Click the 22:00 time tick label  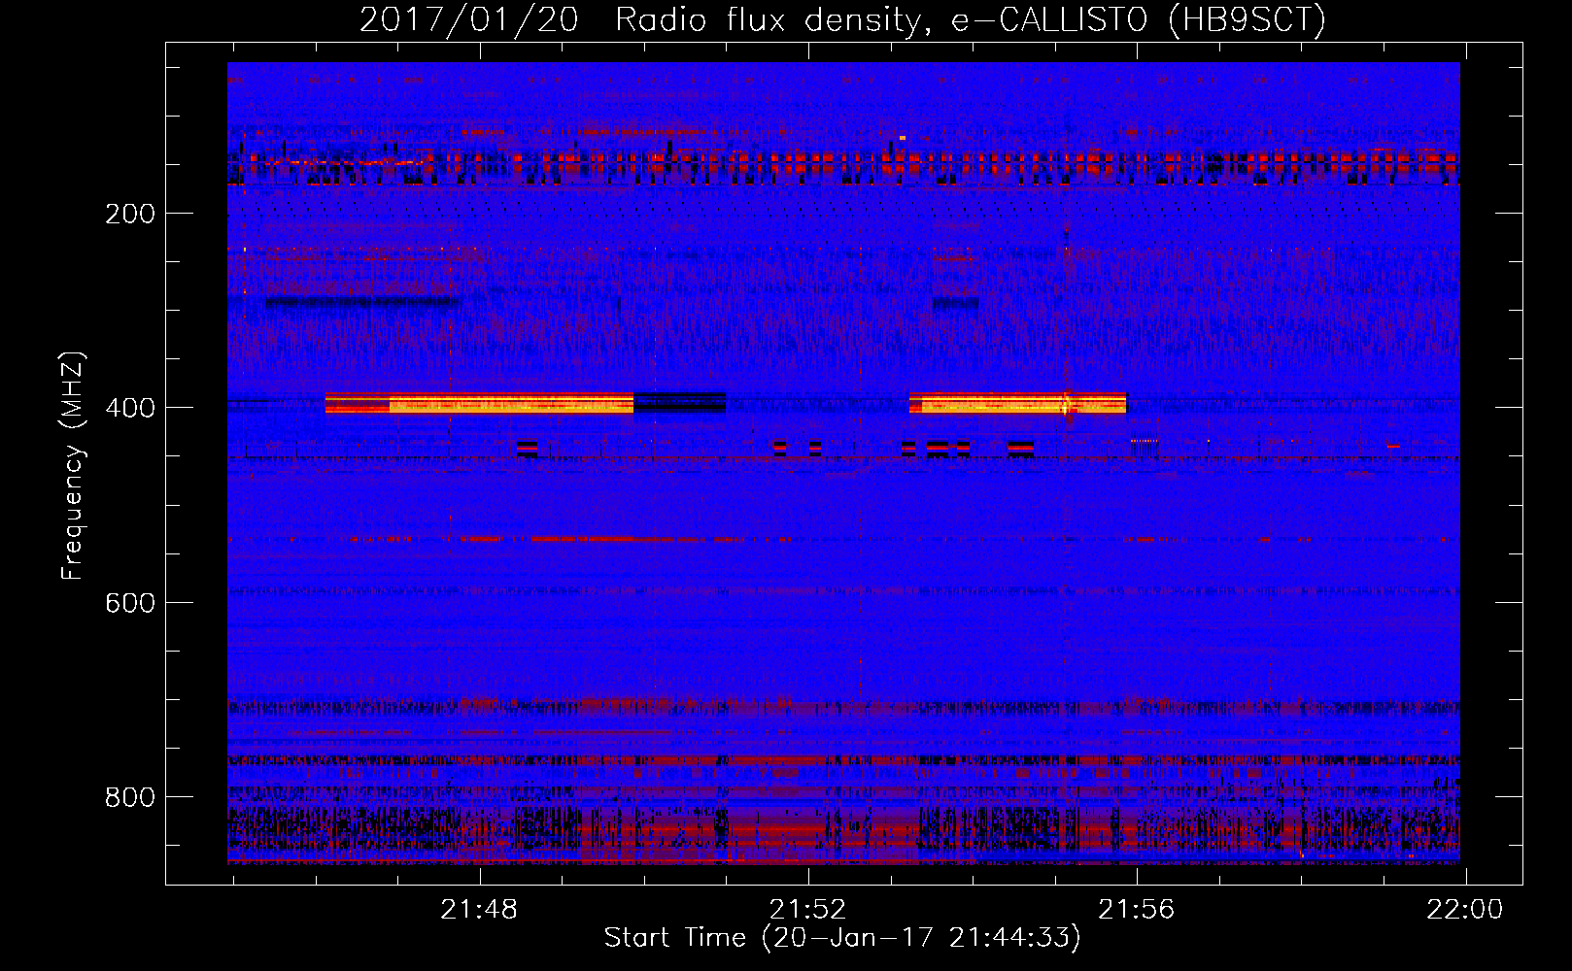tap(1464, 910)
